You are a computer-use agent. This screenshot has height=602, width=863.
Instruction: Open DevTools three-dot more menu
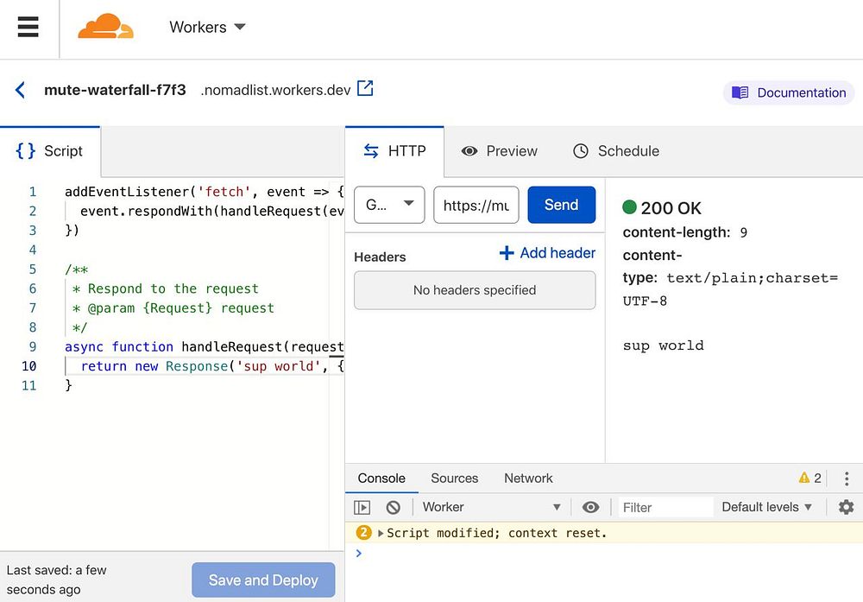[x=847, y=478]
